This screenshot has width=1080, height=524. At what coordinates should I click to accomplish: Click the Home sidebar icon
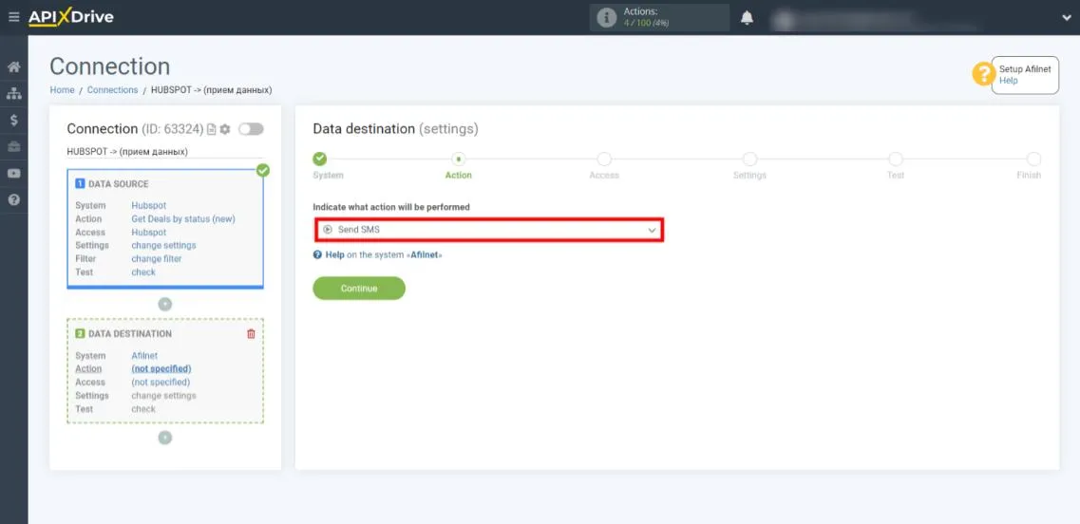[13, 67]
